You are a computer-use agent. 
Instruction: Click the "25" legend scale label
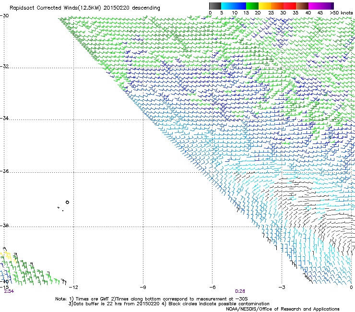[x=271, y=13]
